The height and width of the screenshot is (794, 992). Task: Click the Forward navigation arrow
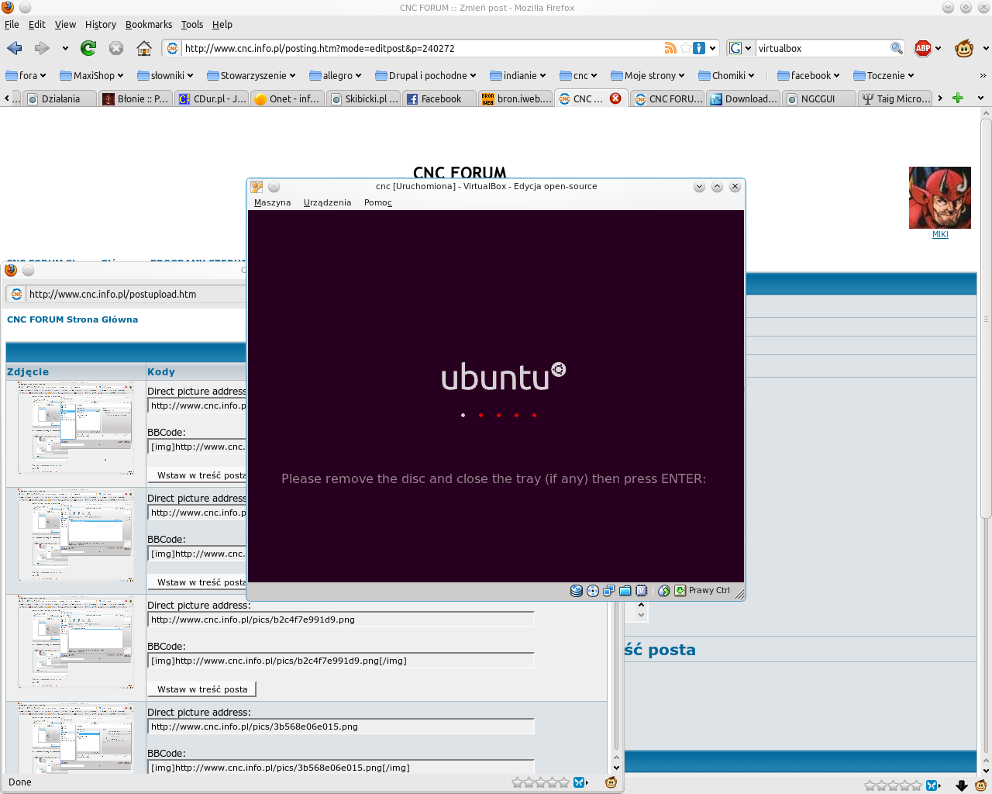point(42,48)
